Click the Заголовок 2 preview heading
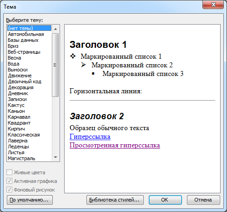This screenshot has width=227, height=212. tap(97, 116)
